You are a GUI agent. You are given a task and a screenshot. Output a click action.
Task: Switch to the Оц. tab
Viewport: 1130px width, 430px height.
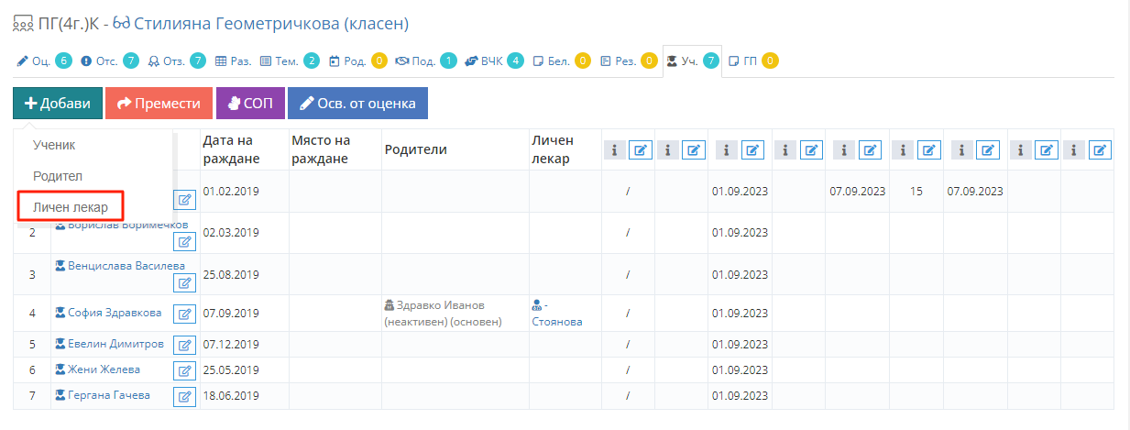click(x=43, y=61)
